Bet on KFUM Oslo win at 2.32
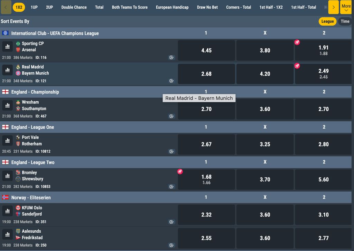This screenshot has width=354, height=251. click(206, 215)
